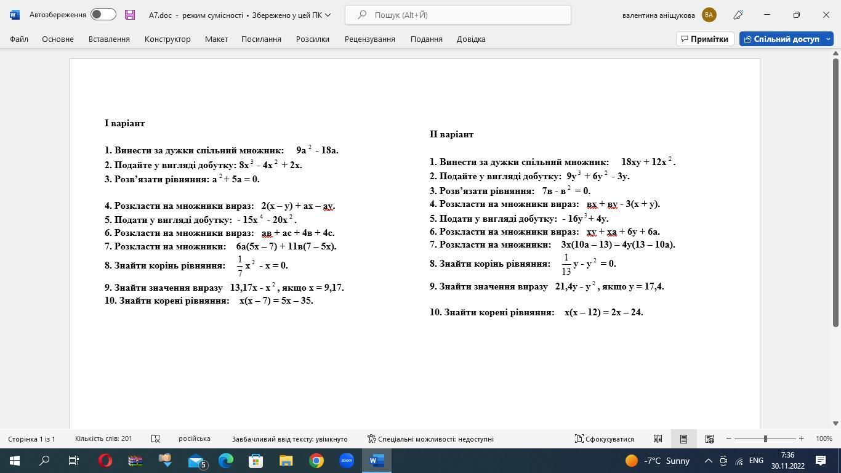
Task: Open the Подання tab
Action: coord(427,39)
